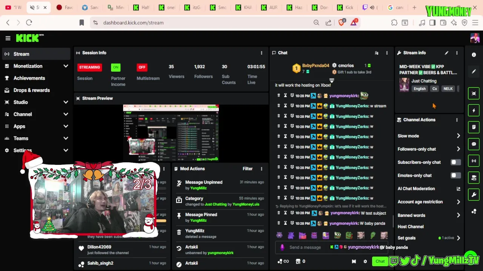Open yungmoneykirk link in Artskii unbanned entry

(220, 253)
